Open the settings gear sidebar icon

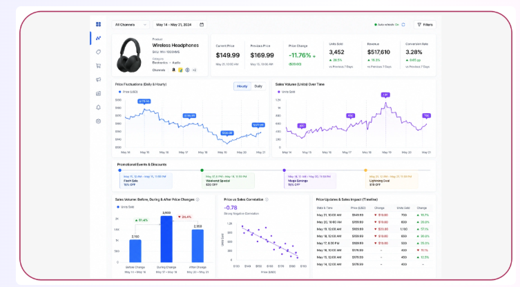[98, 121]
